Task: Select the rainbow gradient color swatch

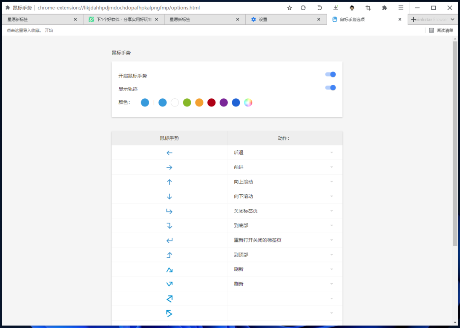Action: tap(248, 102)
